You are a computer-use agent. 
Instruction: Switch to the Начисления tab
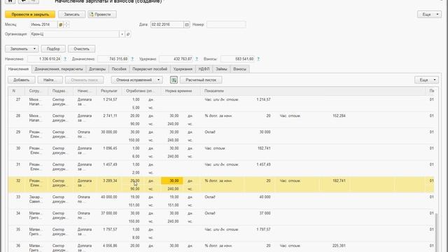18,69
